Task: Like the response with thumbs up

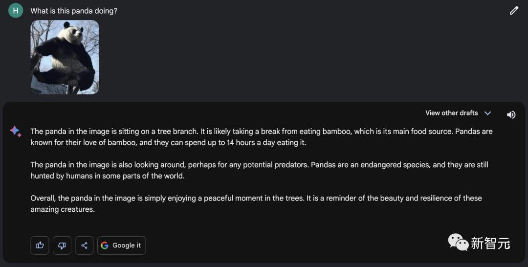Action: [40, 245]
